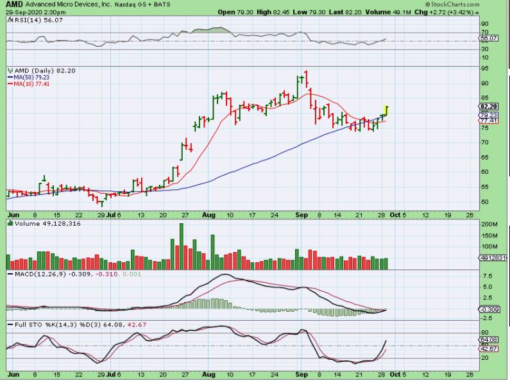The width and height of the screenshot is (510, 381).
Task: Click the 200M label on volume axis
Action: coord(489,224)
